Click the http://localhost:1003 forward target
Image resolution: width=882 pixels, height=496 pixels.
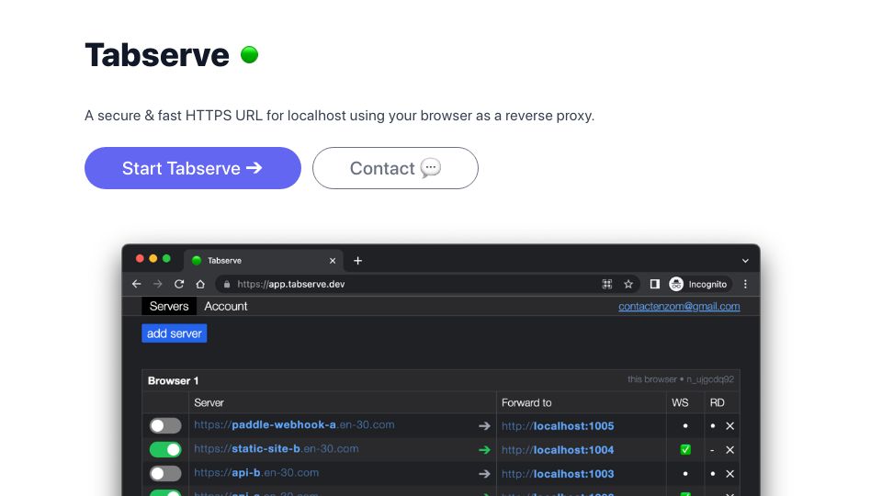pos(558,474)
